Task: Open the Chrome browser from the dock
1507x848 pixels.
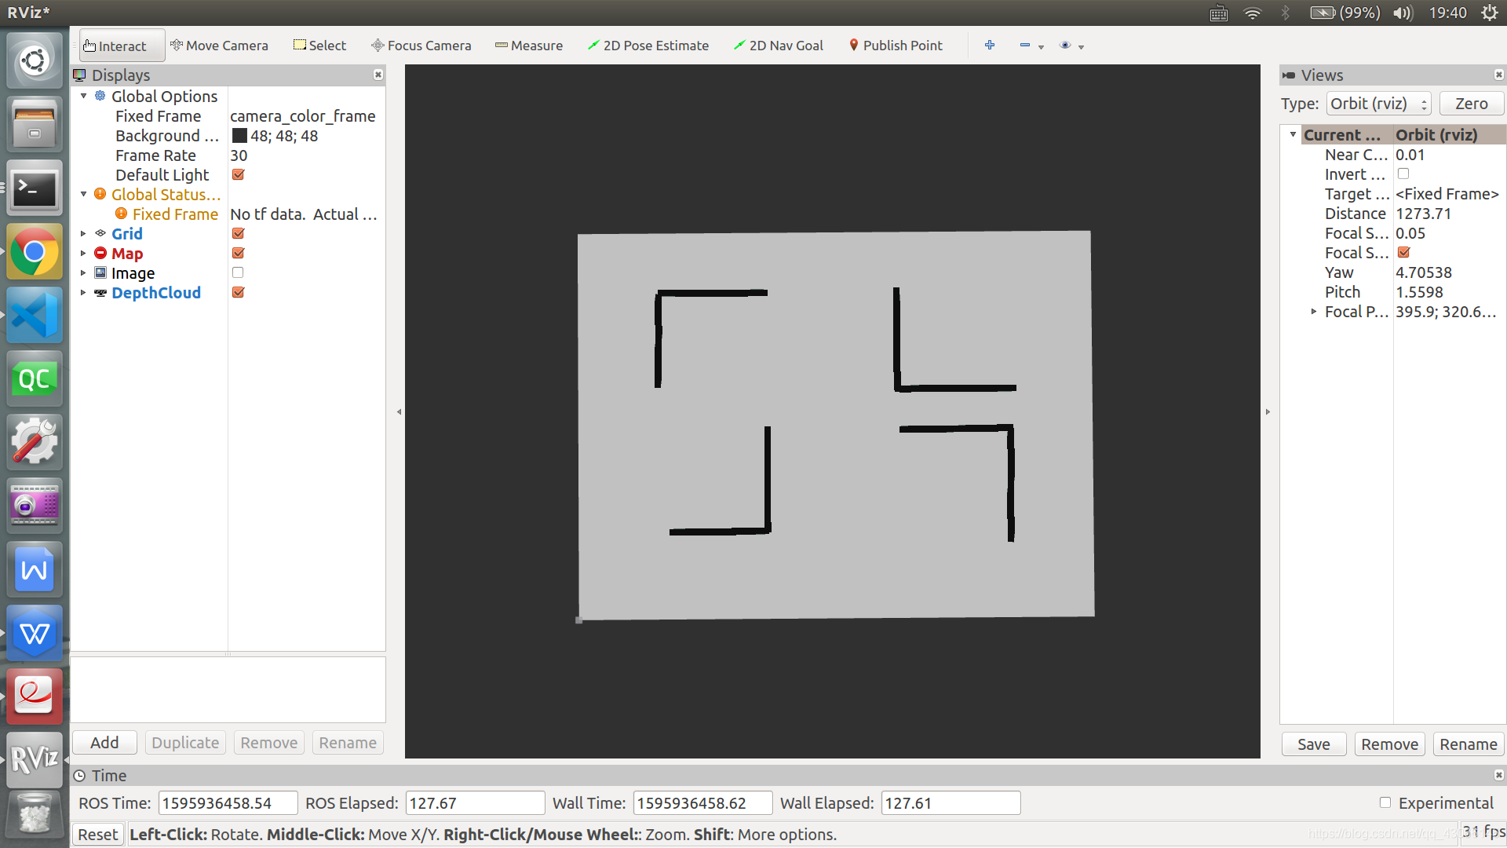Action: 34,252
